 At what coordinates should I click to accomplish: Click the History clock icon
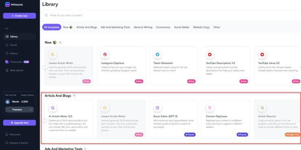[7, 53]
